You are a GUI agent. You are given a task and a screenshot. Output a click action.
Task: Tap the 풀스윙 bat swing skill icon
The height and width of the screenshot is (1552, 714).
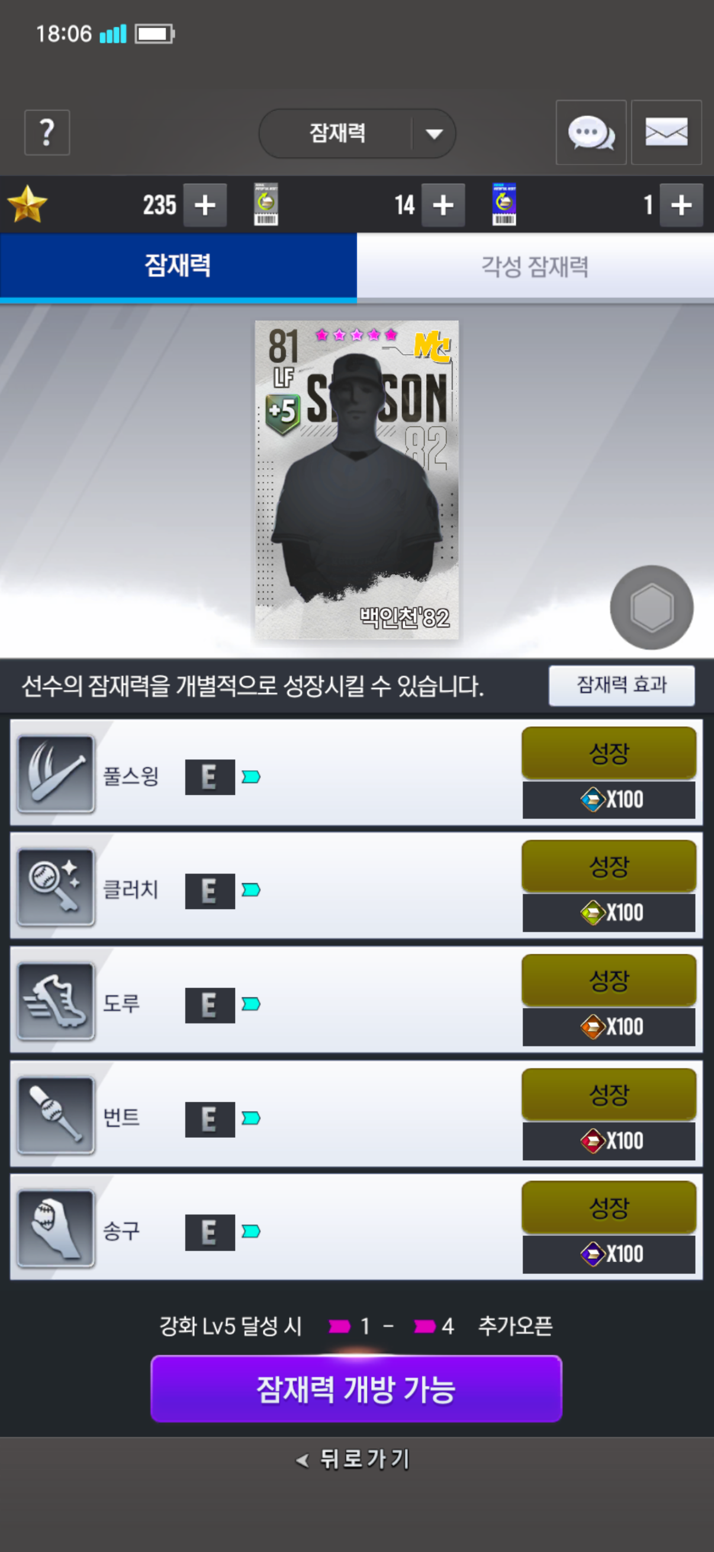tap(56, 774)
